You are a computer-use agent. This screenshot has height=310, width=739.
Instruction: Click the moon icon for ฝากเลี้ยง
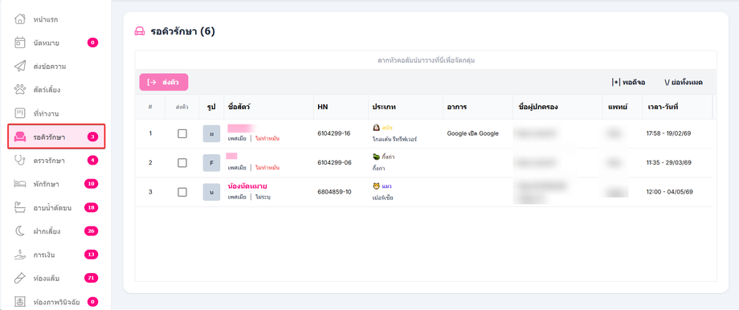pyautogui.click(x=20, y=231)
